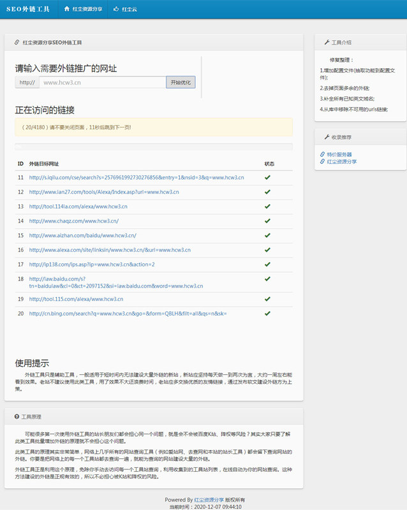407x510 pixels.
Task: Open the lan27.com Alexa link in row 12
Action: coord(104,192)
